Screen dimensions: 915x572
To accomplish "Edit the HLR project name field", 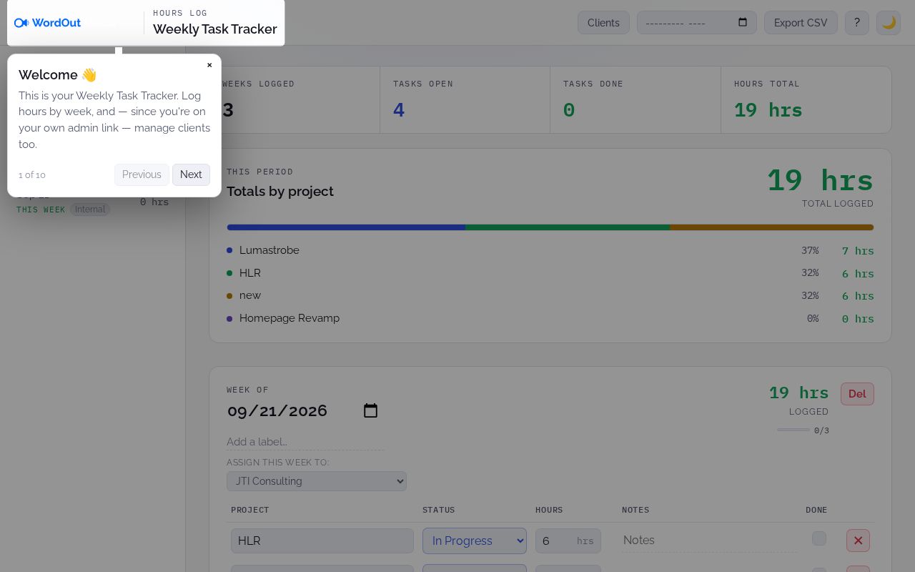I will [322, 541].
